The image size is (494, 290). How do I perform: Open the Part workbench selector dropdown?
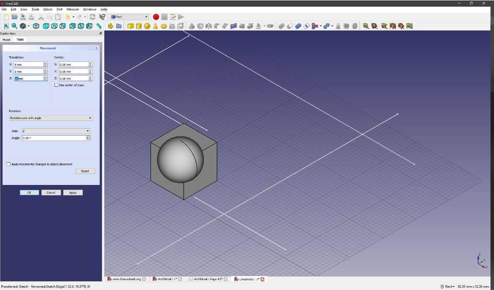coord(129,17)
